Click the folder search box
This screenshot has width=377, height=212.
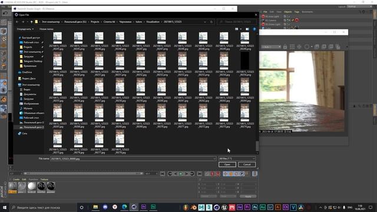236,22
